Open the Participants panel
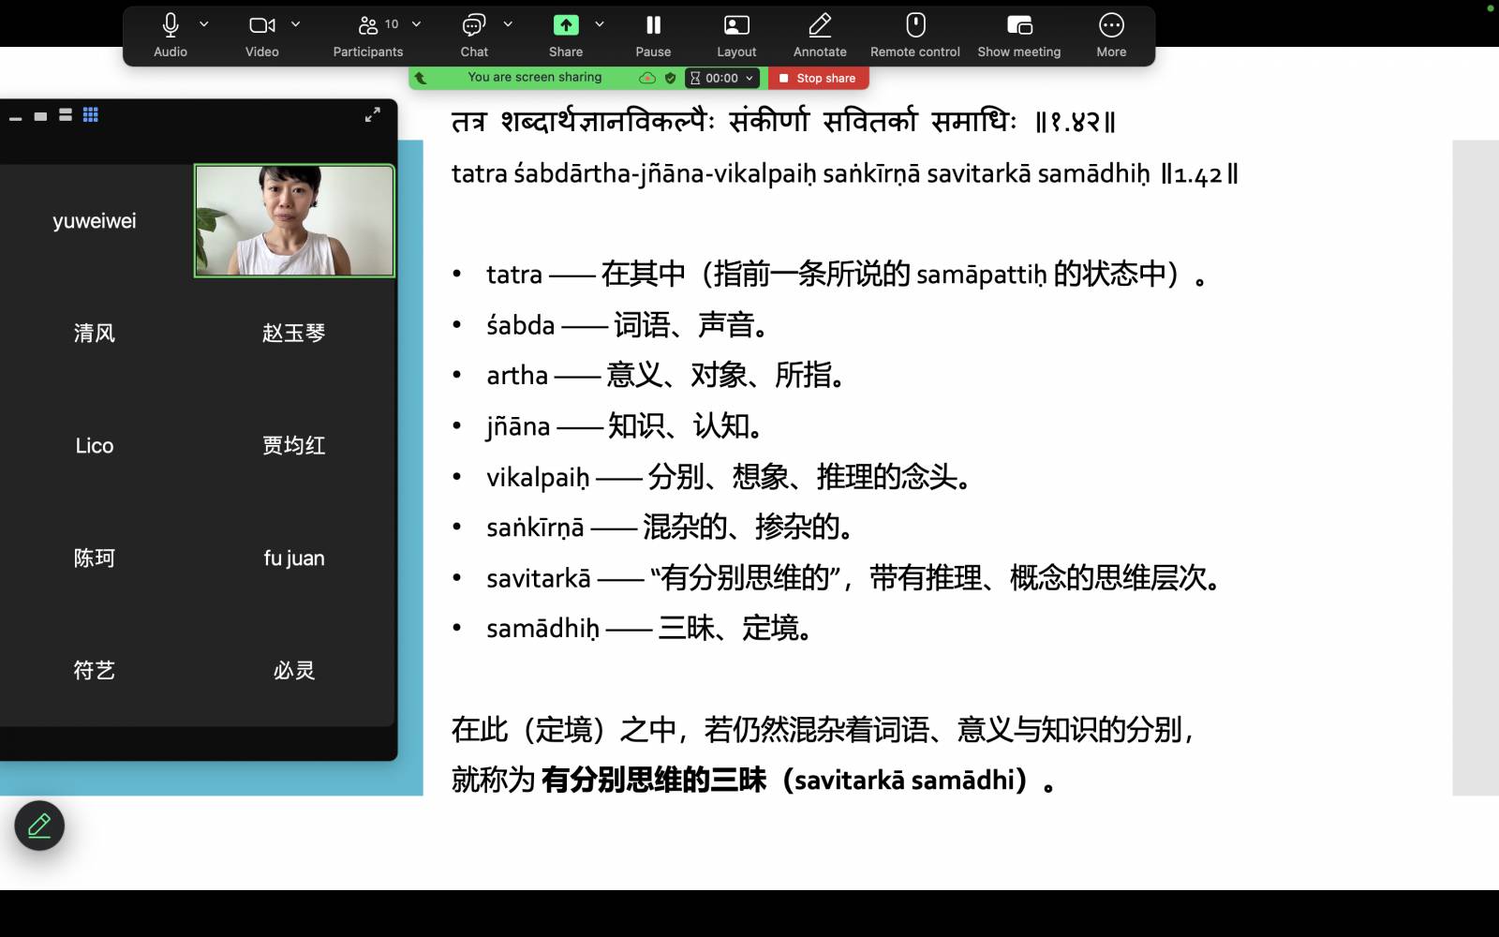 (x=368, y=26)
